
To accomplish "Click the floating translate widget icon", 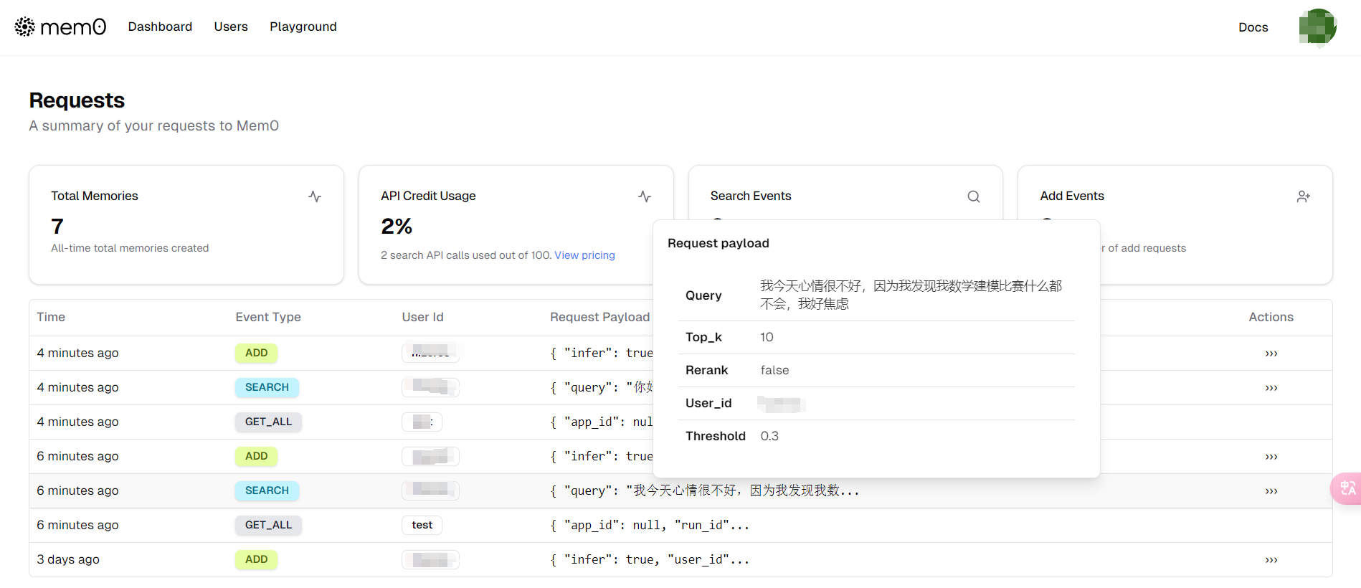I will point(1347,488).
